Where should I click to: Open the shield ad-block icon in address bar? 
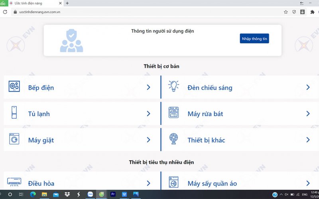pos(294,12)
